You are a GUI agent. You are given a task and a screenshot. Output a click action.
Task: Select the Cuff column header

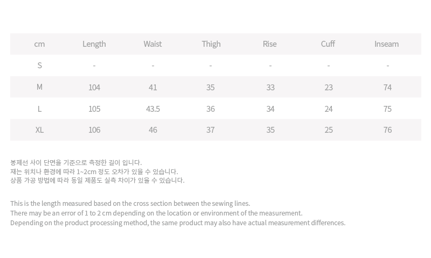(328, 44)
